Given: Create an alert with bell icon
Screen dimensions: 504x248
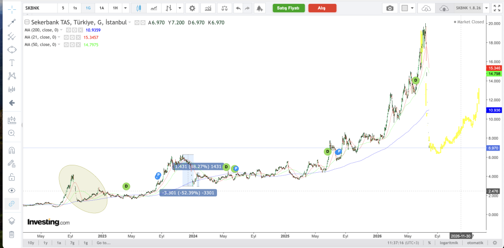Looking at the screenshot, I should pyautogui.click(x=260, y=8).
